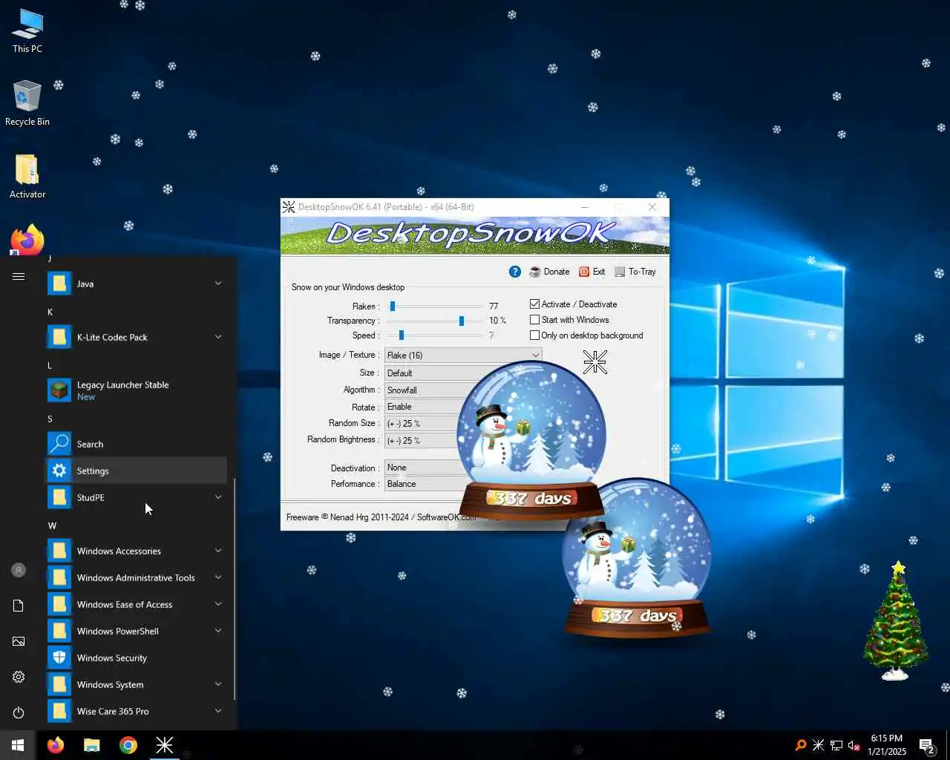The image size is (950, 760).
Task: Click the Freeware Nenad Hrg footer link
Action: point(381,517)
